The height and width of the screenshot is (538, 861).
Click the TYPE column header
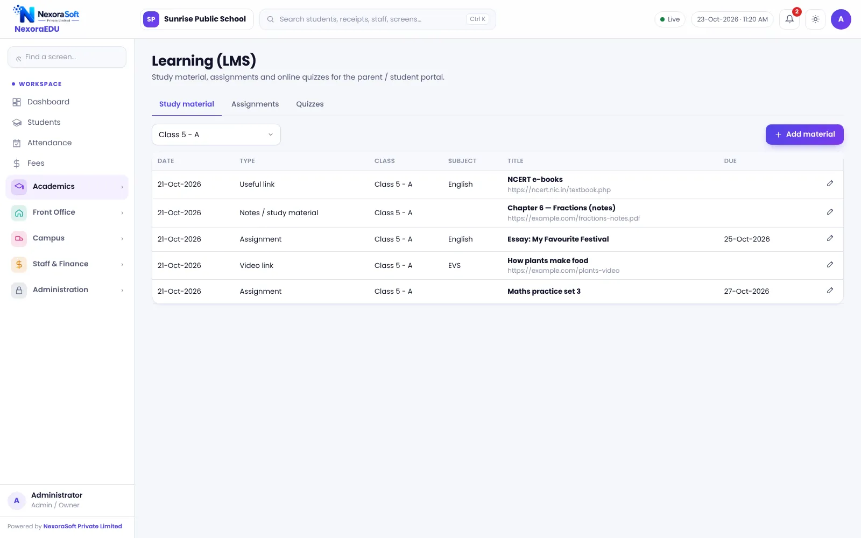point(247,161)
